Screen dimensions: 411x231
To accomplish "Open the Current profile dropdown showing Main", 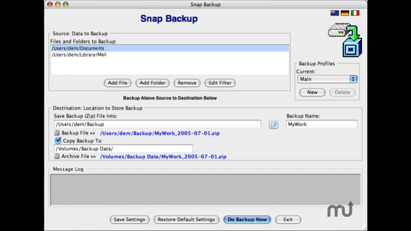I will (327, 79).
